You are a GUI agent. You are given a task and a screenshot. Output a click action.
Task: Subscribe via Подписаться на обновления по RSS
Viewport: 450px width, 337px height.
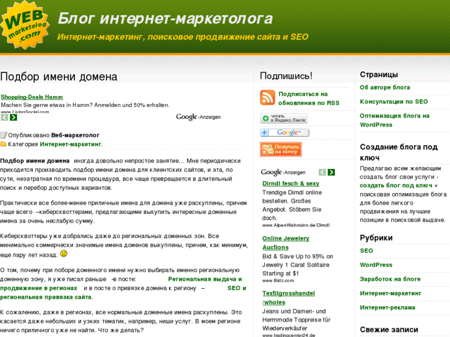tap(309, 98)
